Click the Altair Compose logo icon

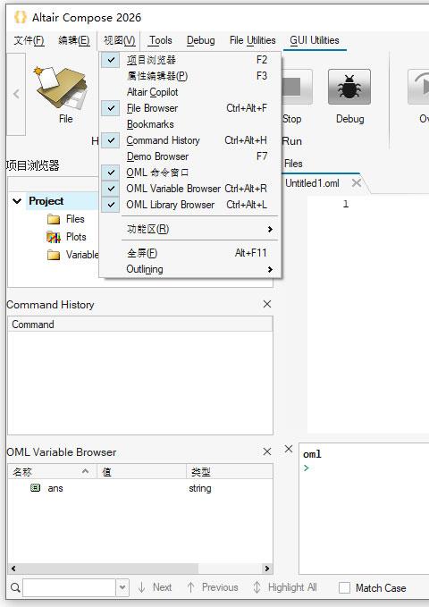[21, 17]
